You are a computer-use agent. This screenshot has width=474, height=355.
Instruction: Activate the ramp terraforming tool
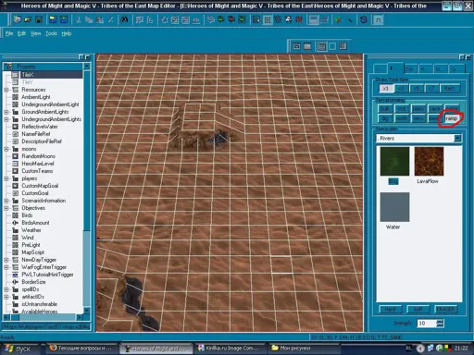(x=451, y=118)
